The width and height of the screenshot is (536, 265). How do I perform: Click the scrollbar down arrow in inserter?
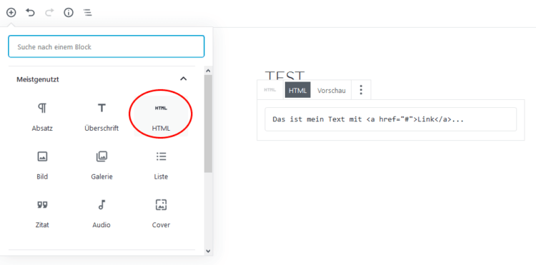[x=208, y=251]
